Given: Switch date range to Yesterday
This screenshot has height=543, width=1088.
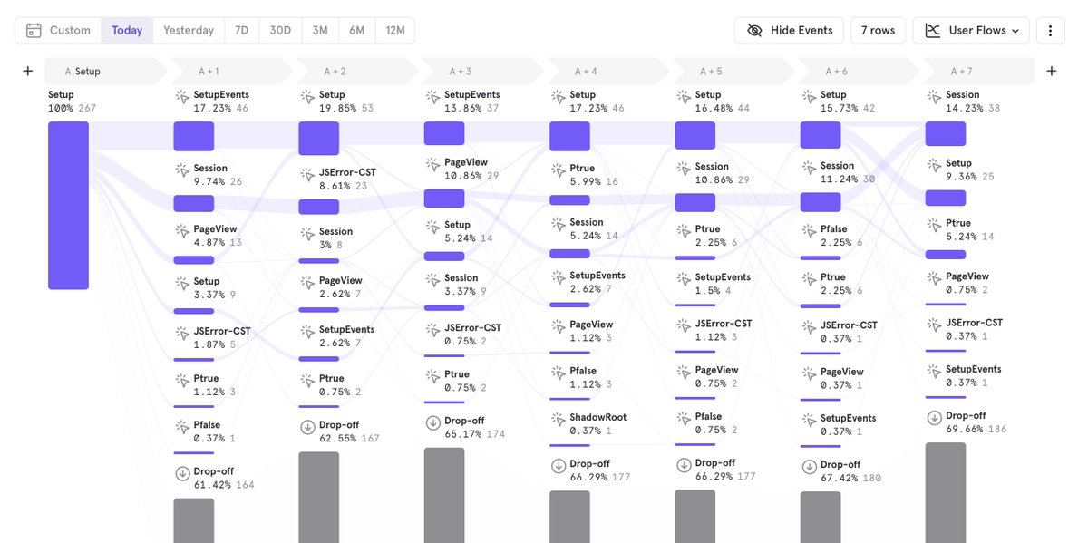Looking at the screenshot, I should pos(189,30).
